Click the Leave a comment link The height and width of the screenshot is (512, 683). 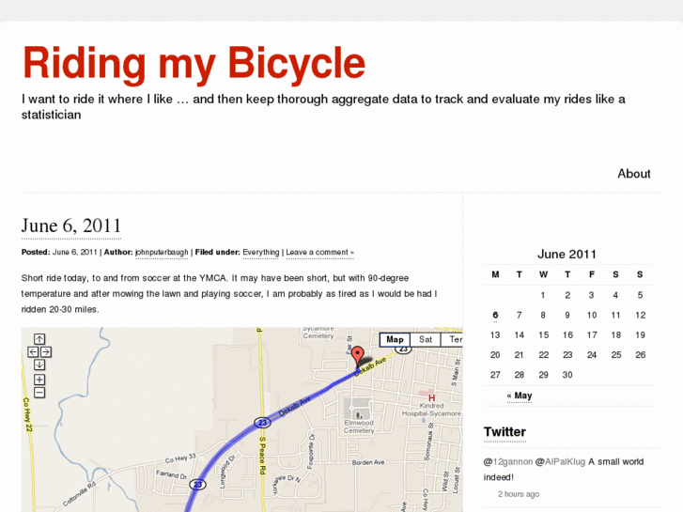tap(319, 253)
